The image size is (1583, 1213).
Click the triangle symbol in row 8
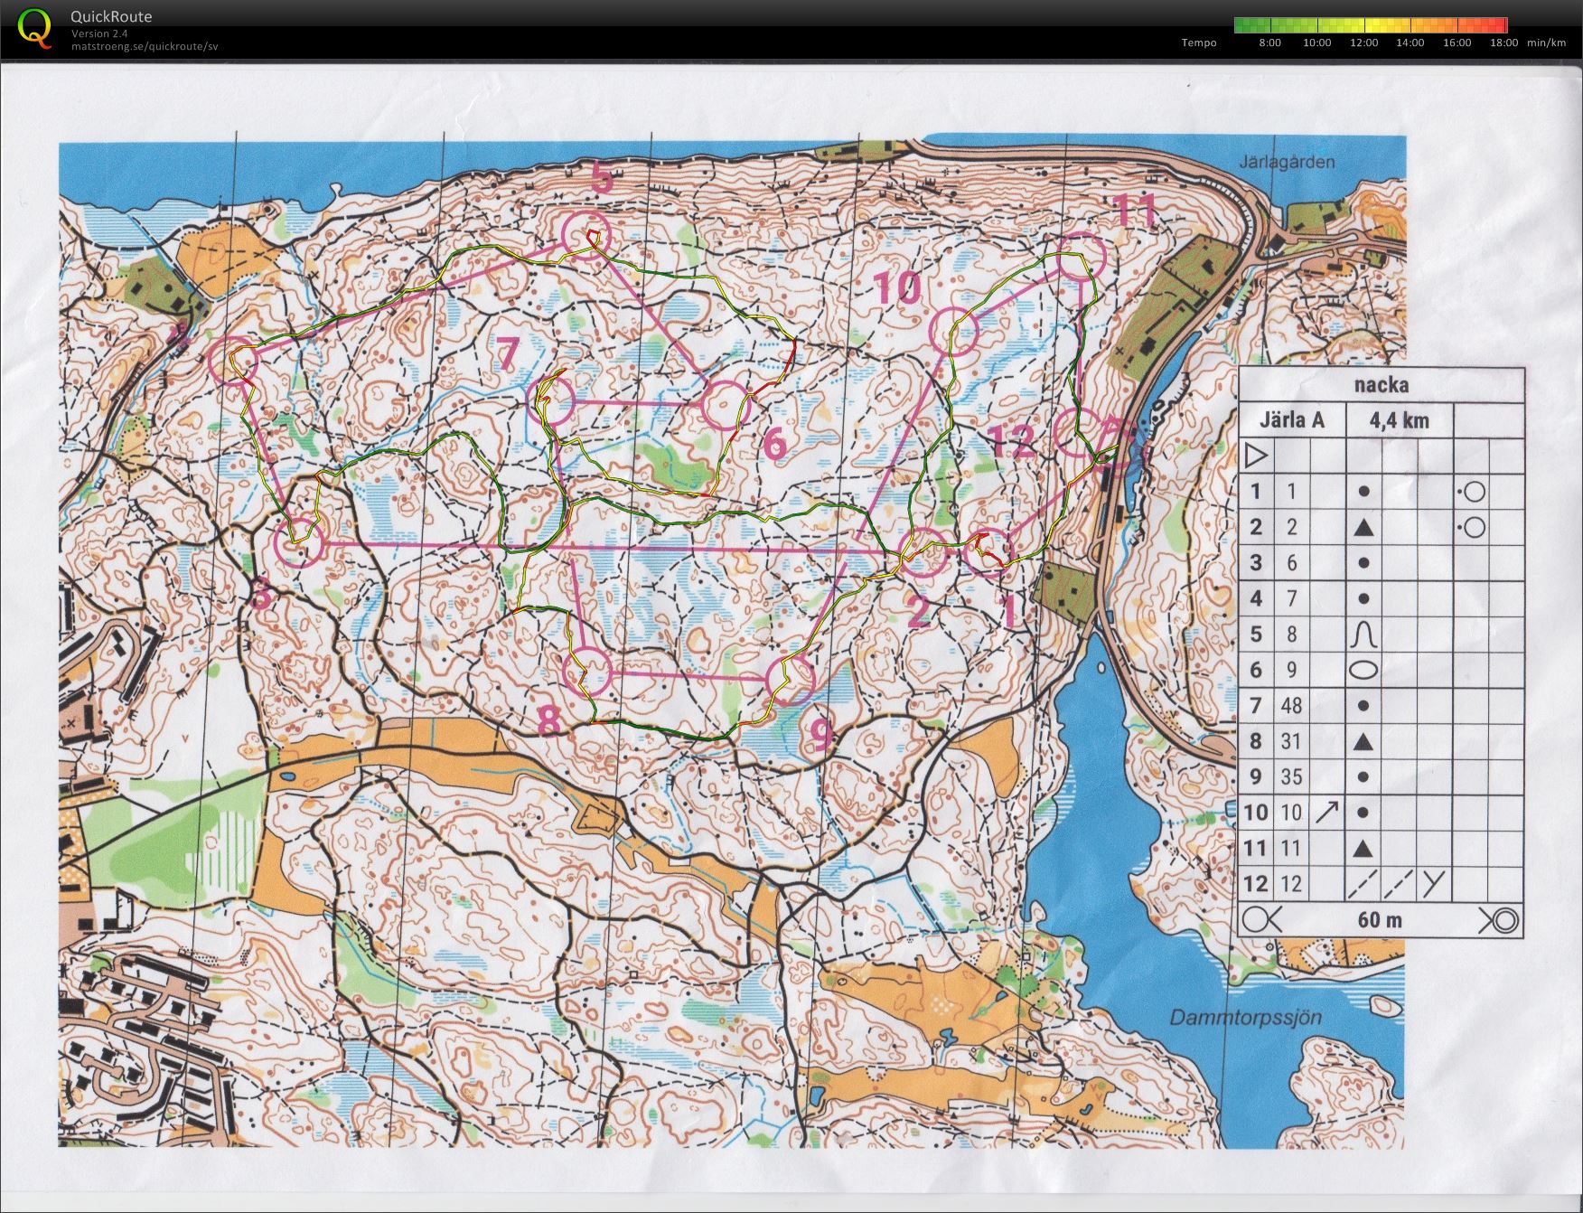coord(1363,741)
